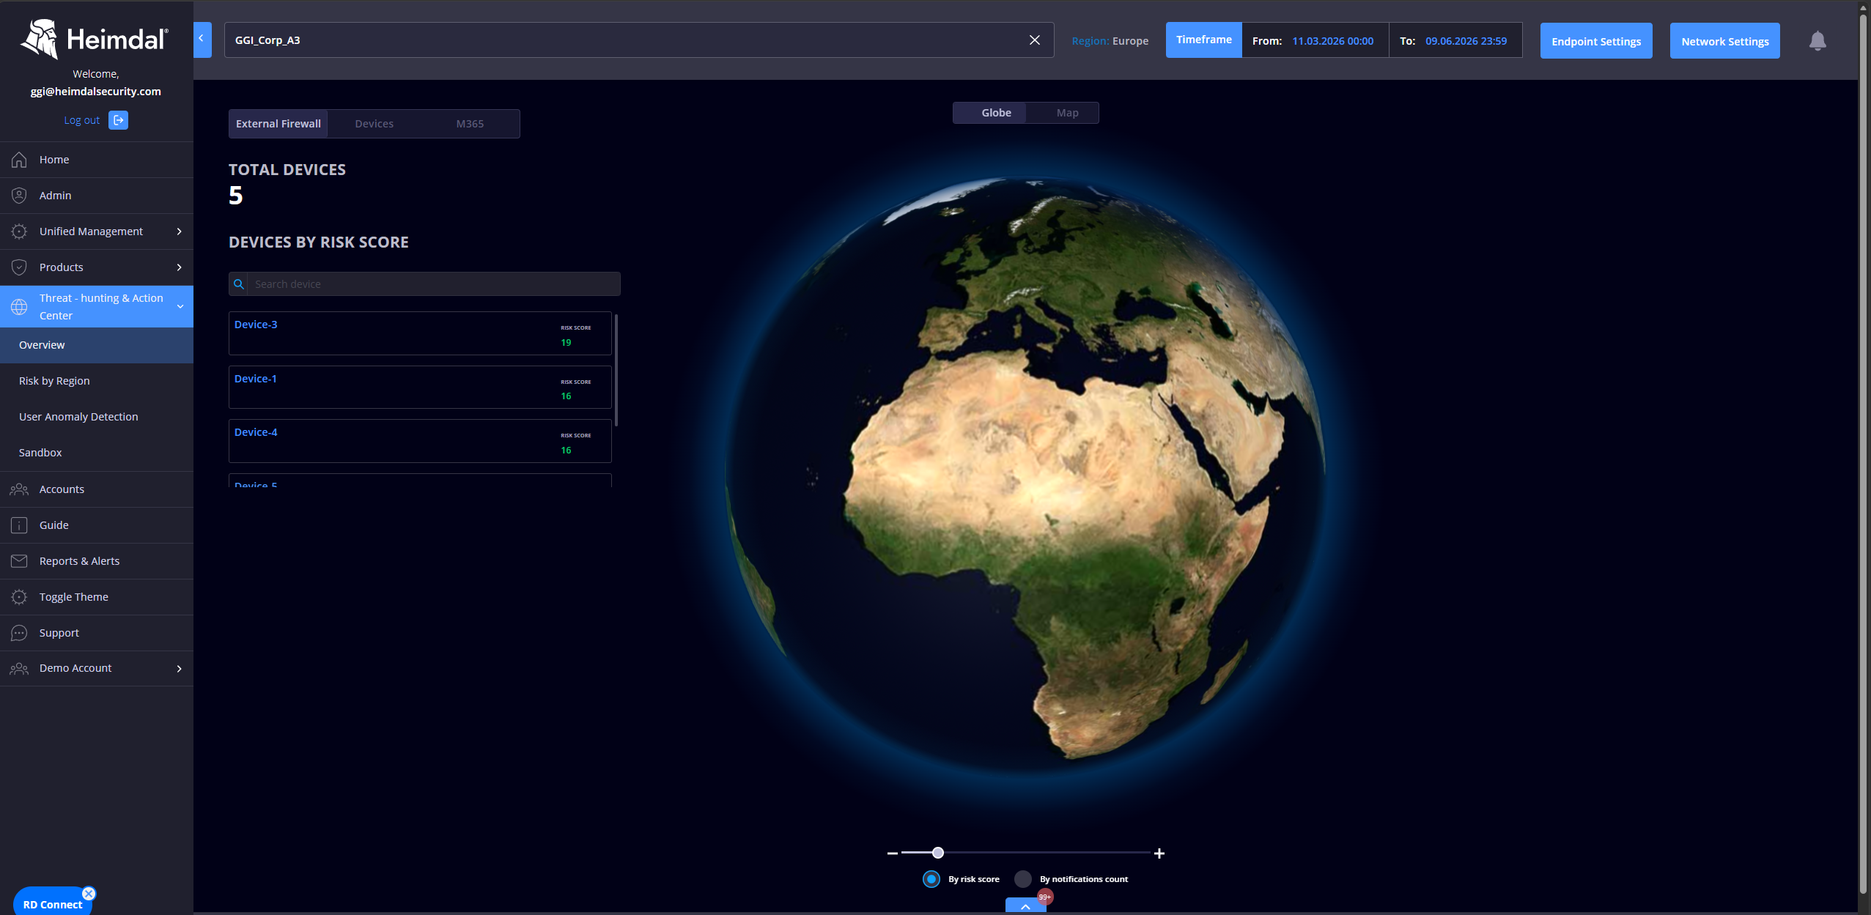The width and height of the screenshot is (1871, 915).
Task: Click the Reports & Alerts envelope icon
Action: click(x=19, y=561)
